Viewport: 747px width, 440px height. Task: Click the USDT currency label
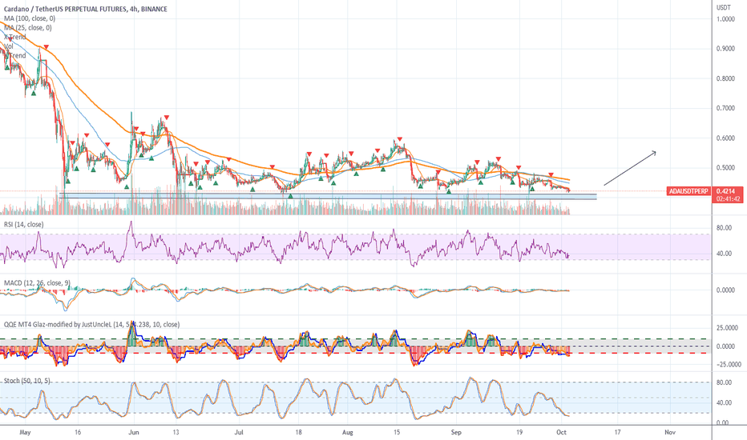coord(724,8)
